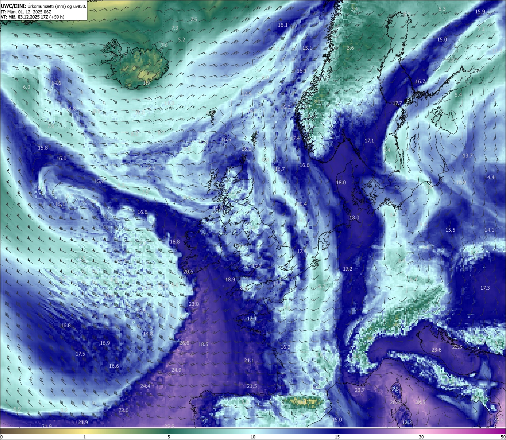This screenshot has height=440, width=506.
Task: Click the 14.1 value label
Action: tap(489, 230)
